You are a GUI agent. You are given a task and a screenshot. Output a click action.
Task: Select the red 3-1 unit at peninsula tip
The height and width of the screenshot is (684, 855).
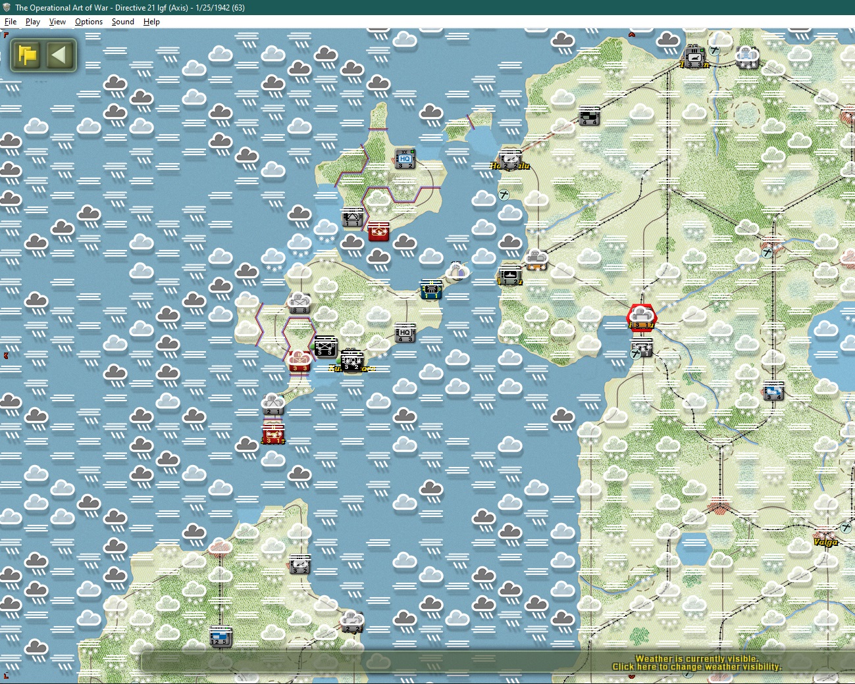coord(273,433)
